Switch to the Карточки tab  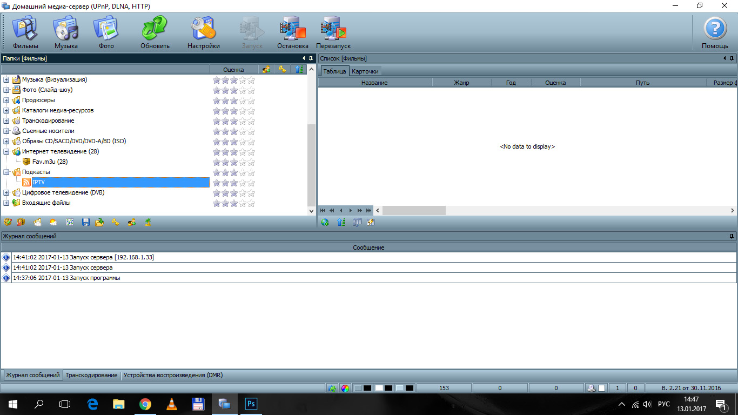point(365,71)
